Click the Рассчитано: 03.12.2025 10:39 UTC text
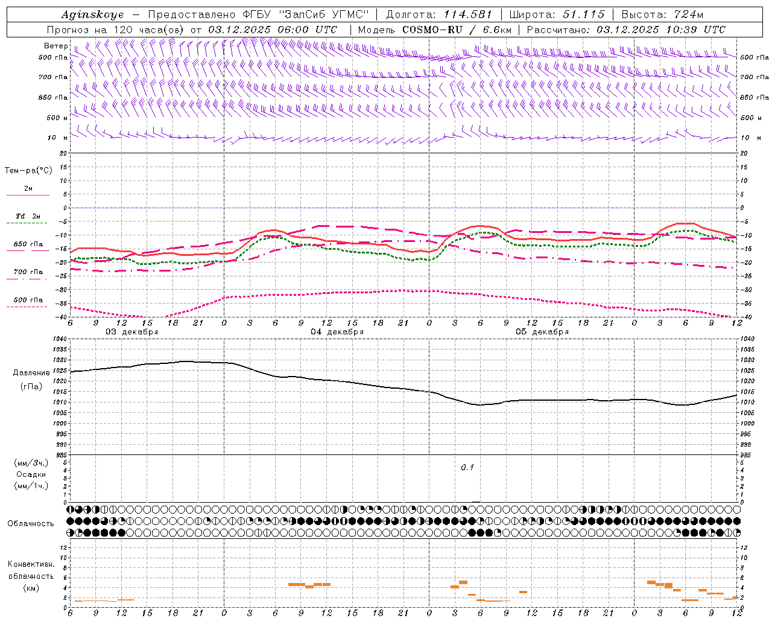 click(x=626, y=30)
